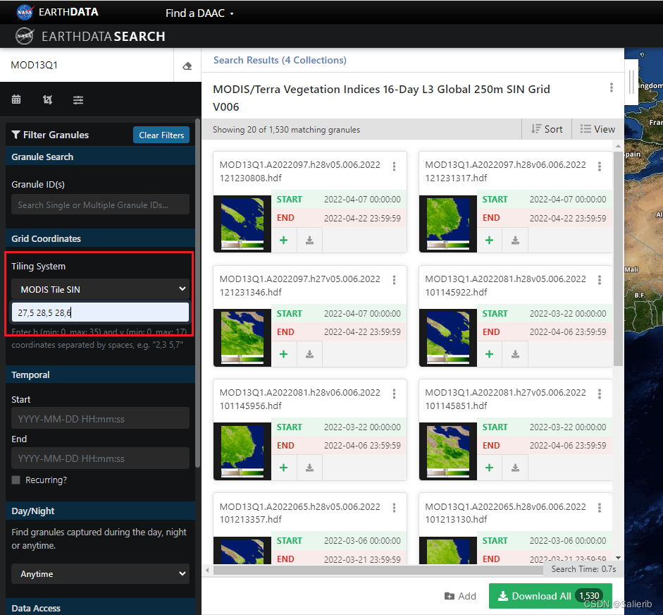Open options for h28v05 A2022065 granule

394,508
